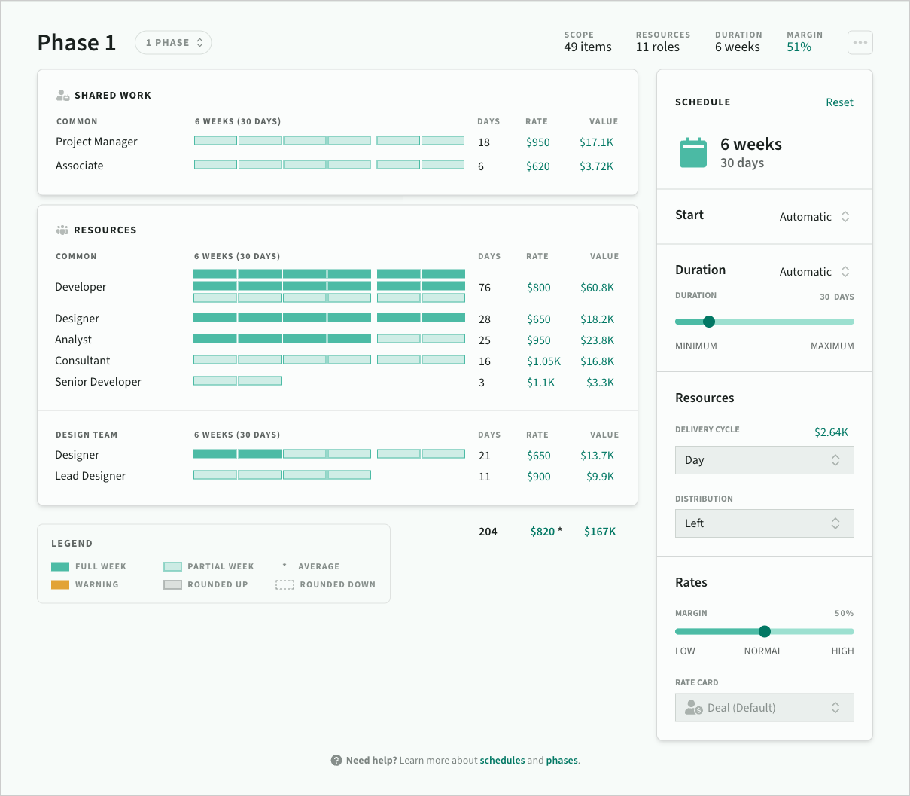
Task: Click the Margin slider handle
Action: tap(765, 632)
